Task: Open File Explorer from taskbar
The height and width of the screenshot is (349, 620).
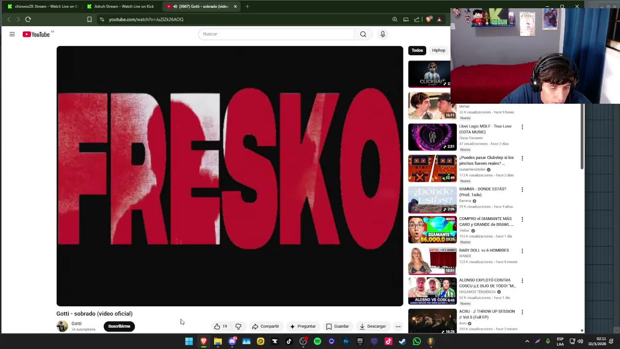Action: pos(218,341)
